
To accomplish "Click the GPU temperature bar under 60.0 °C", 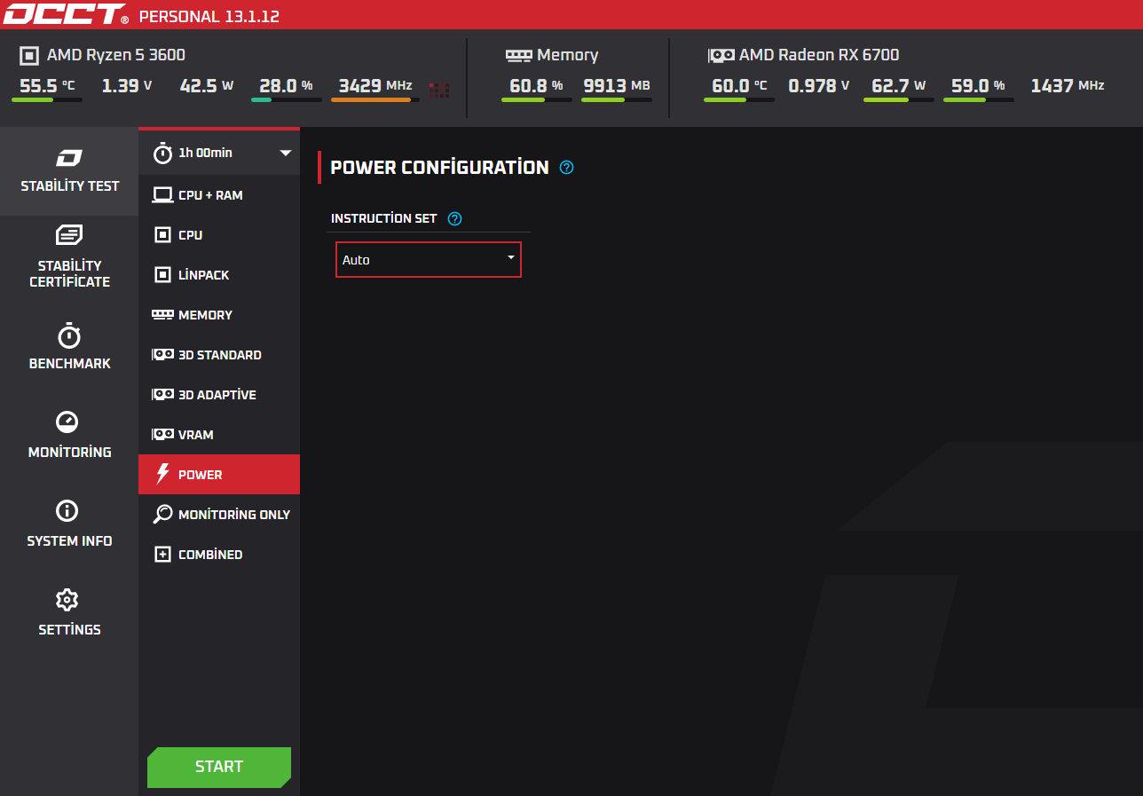I will (x=739, y=100).
